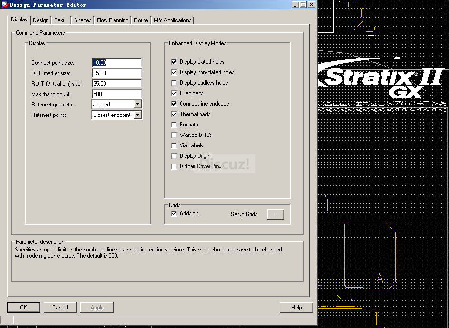Image resolution: width=449 pixels, height=328 pixels.
Task: Click the Connect point size field
Action: coord(117,63)
